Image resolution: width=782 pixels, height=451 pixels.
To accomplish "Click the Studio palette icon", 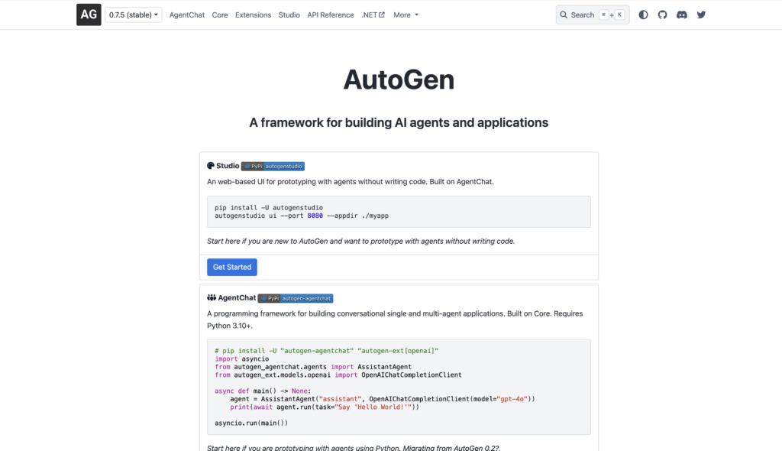I will pos(211,166).
